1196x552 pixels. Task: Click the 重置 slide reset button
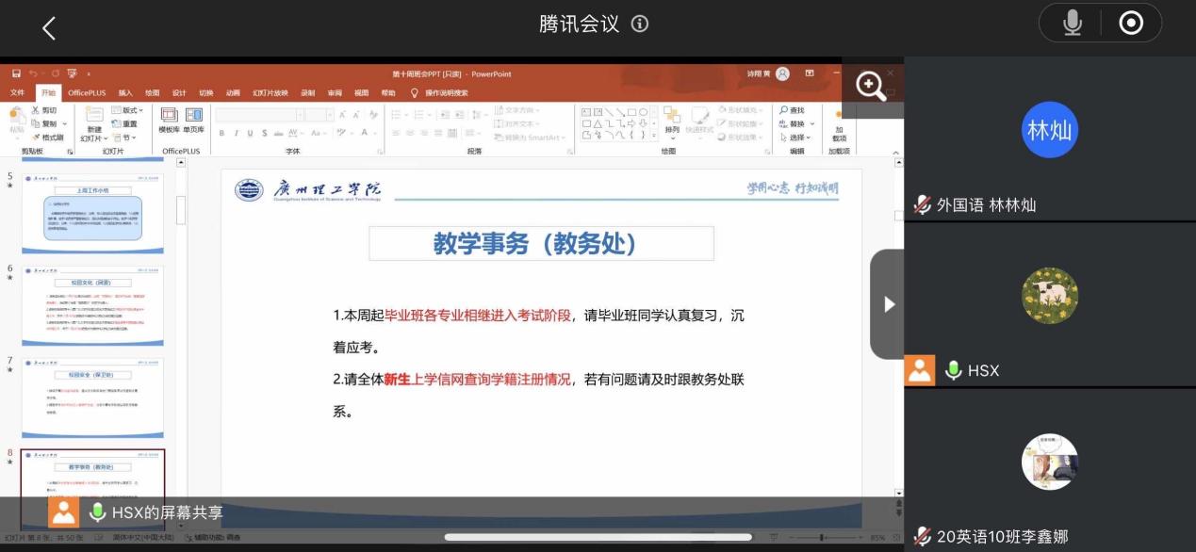124,123
